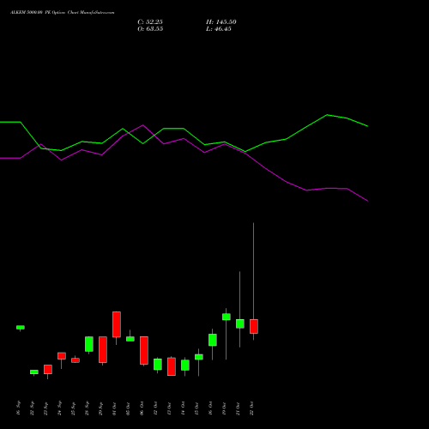Click the 22 Sep date label
This screenshot has height=429, width=429.
[x=33, y=408]
